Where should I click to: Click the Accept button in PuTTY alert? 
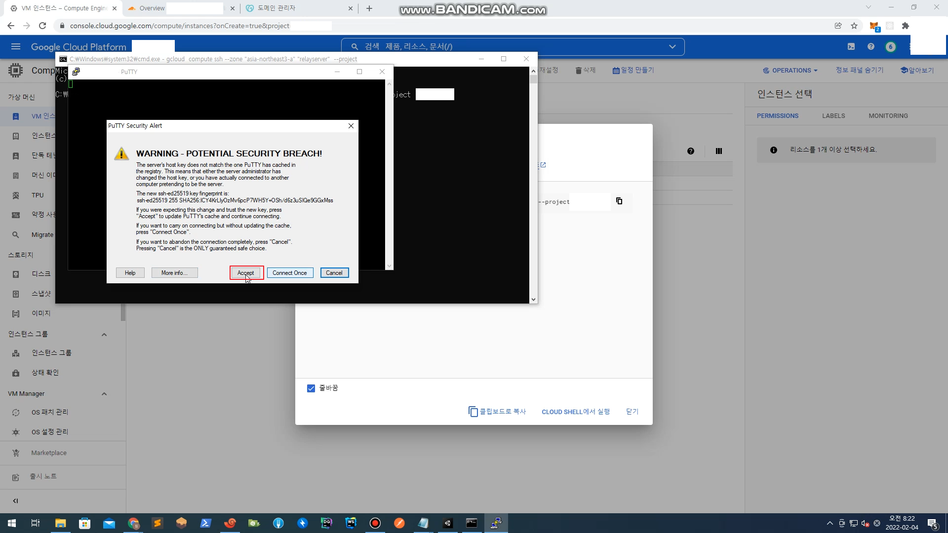click(246, 273)
